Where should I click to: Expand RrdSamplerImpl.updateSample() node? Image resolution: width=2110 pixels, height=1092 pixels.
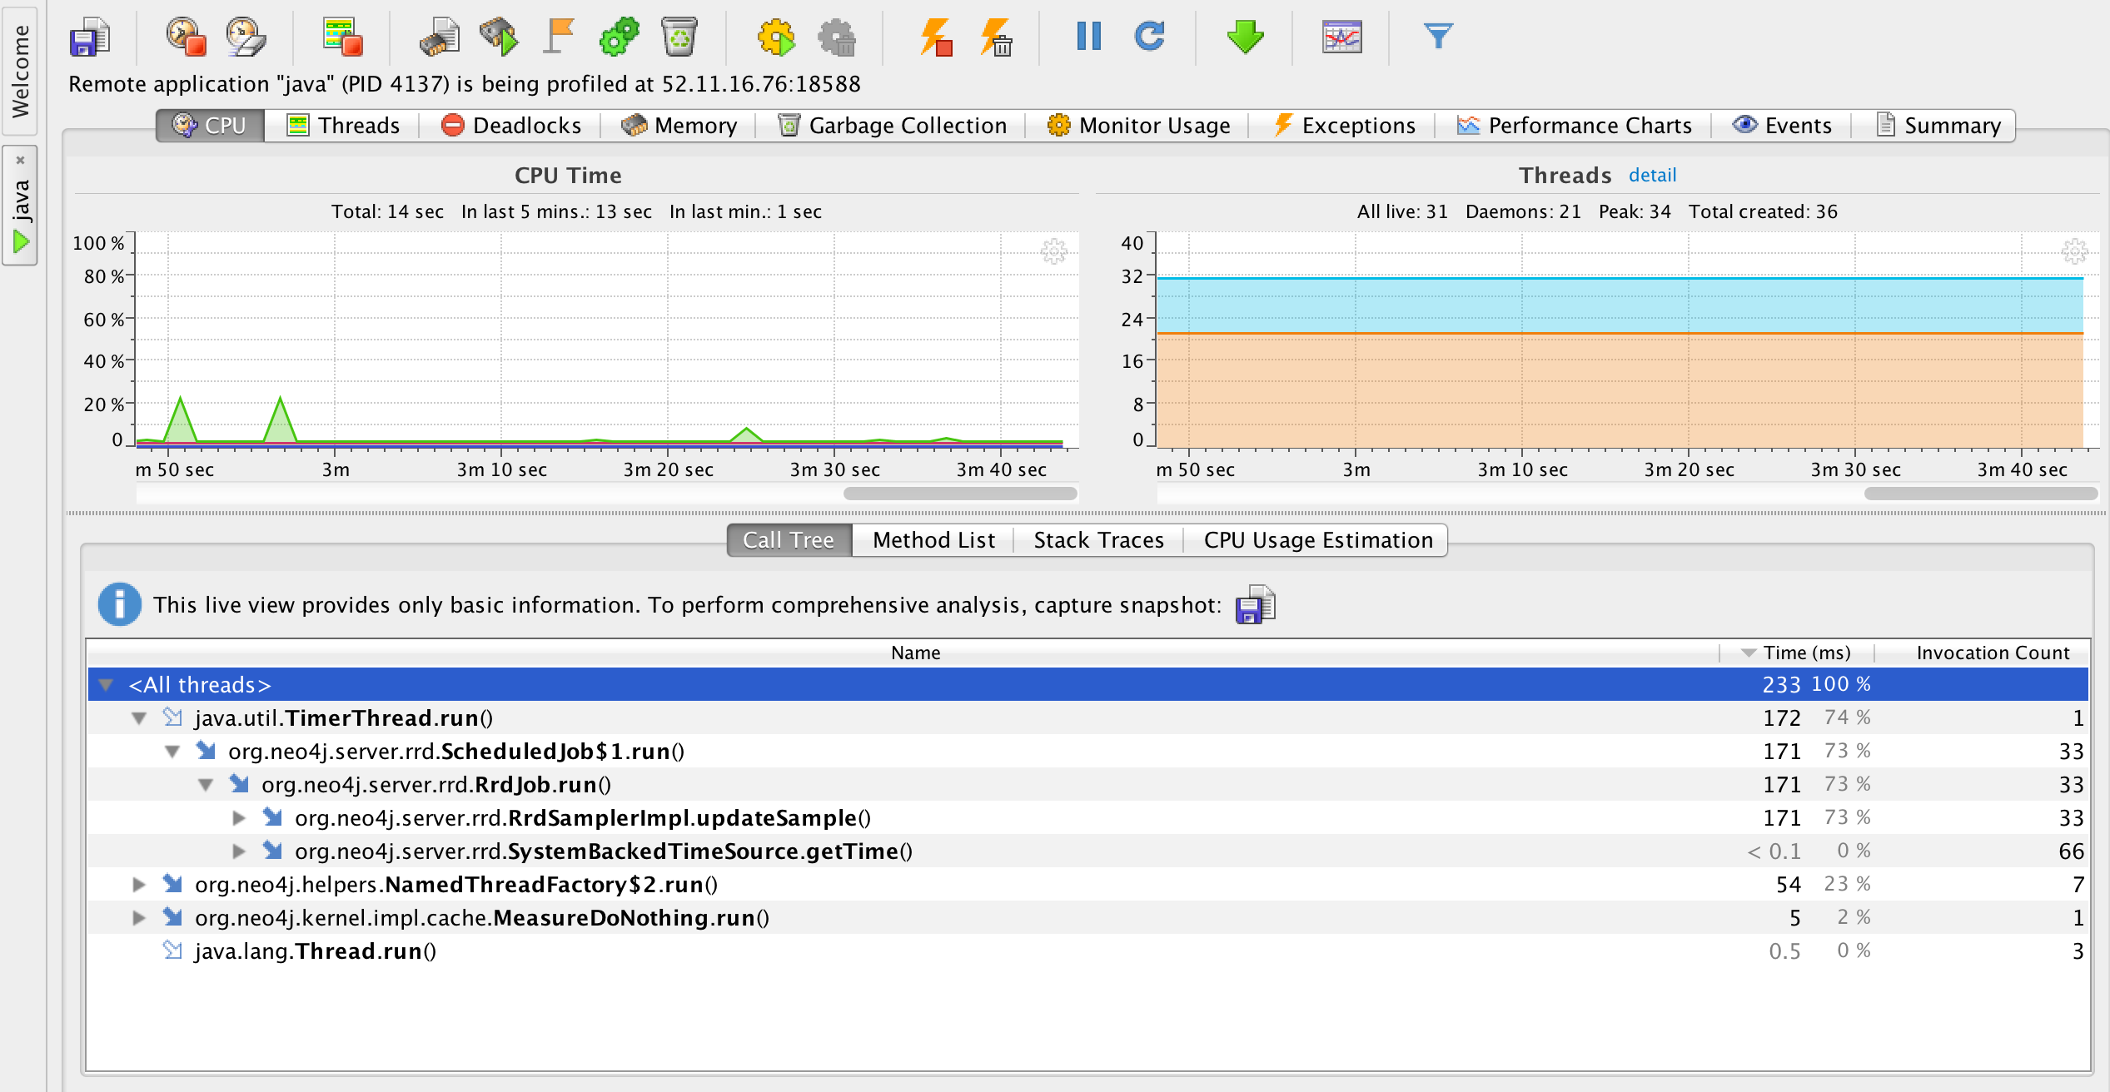point(239,818)
